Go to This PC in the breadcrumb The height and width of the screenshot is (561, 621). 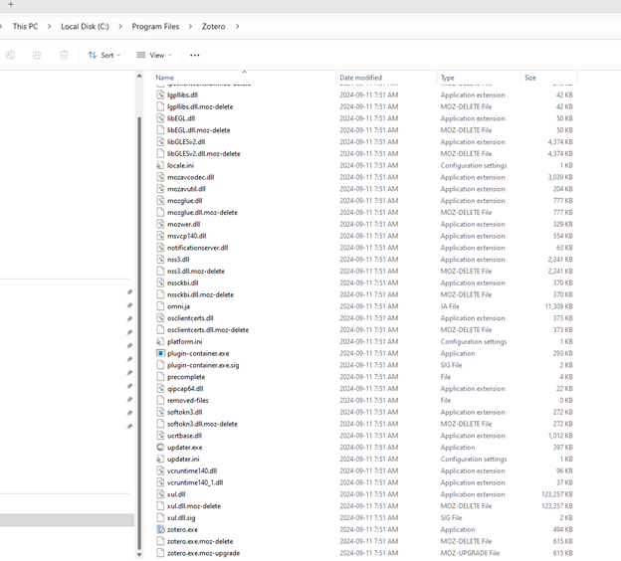[25, 27]
